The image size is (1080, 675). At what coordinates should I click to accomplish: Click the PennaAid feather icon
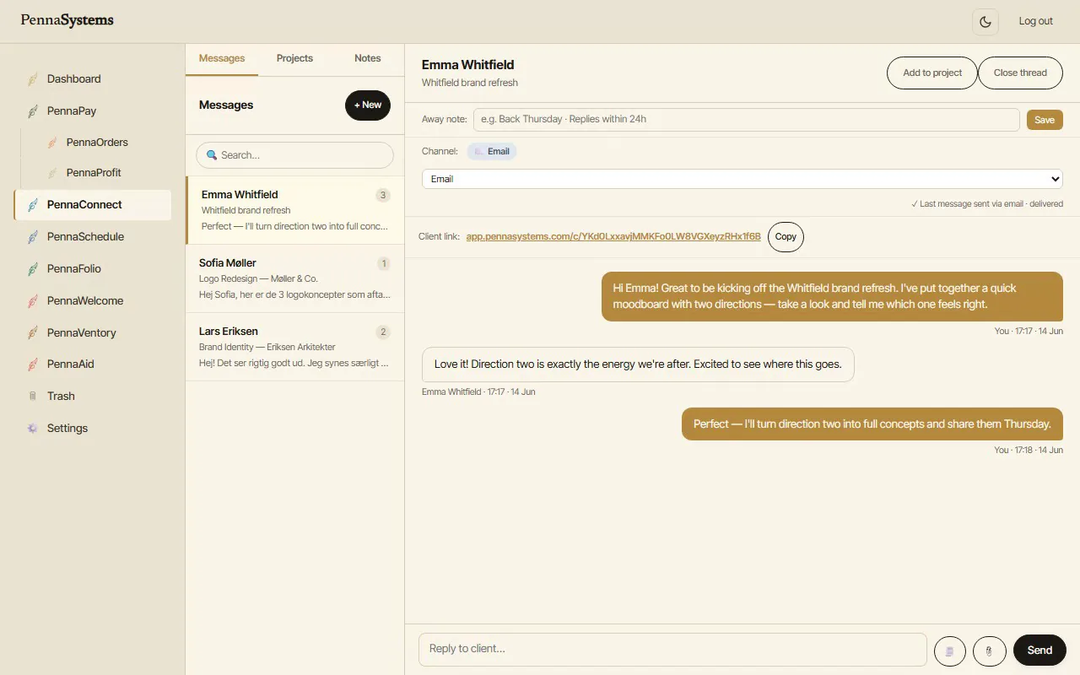(32, 364)
